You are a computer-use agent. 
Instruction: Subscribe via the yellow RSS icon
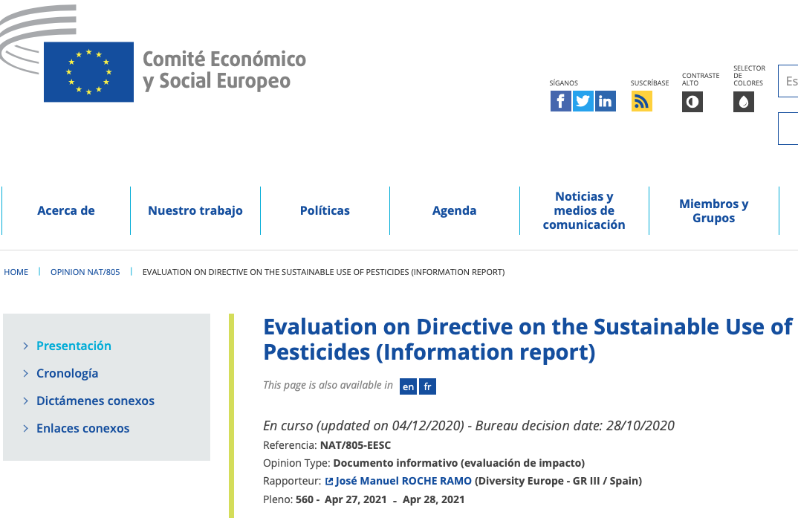pos(641,101)
